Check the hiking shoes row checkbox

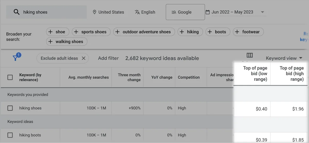[10, 108]
